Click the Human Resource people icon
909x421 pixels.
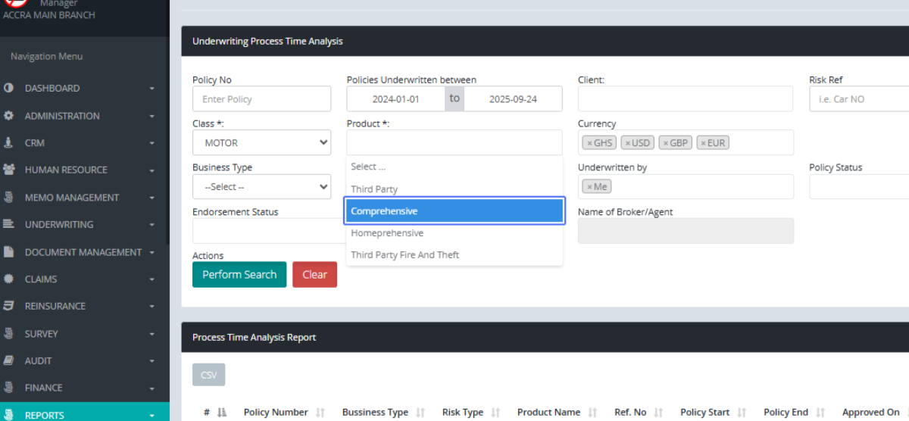(x=9, y=170)
